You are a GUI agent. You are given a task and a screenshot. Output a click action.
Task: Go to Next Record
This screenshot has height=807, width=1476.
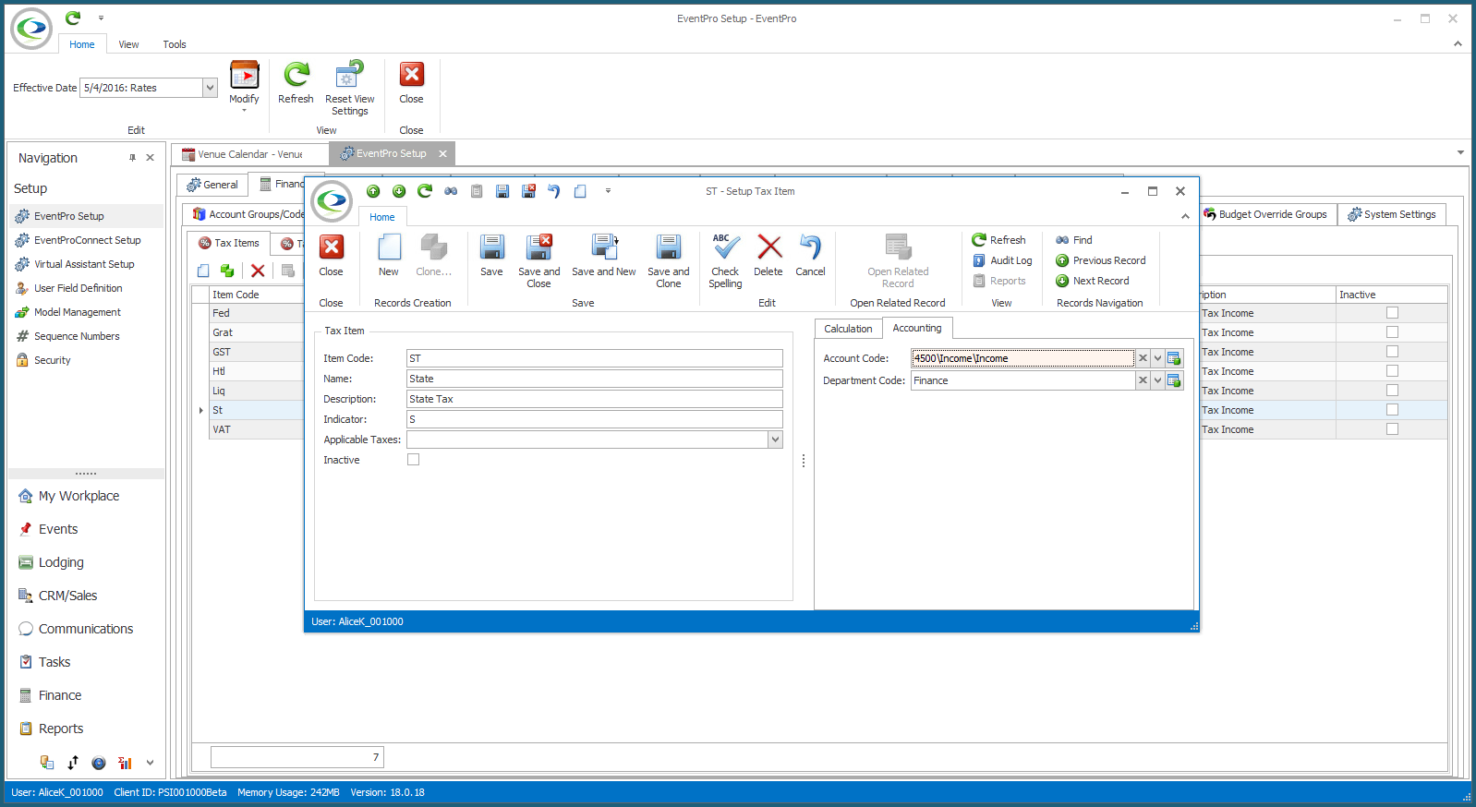pyautogui.click(x=1093, y=281)
